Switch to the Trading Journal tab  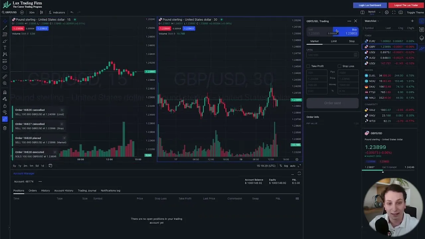pyautogui.click(x=87, y=190)
